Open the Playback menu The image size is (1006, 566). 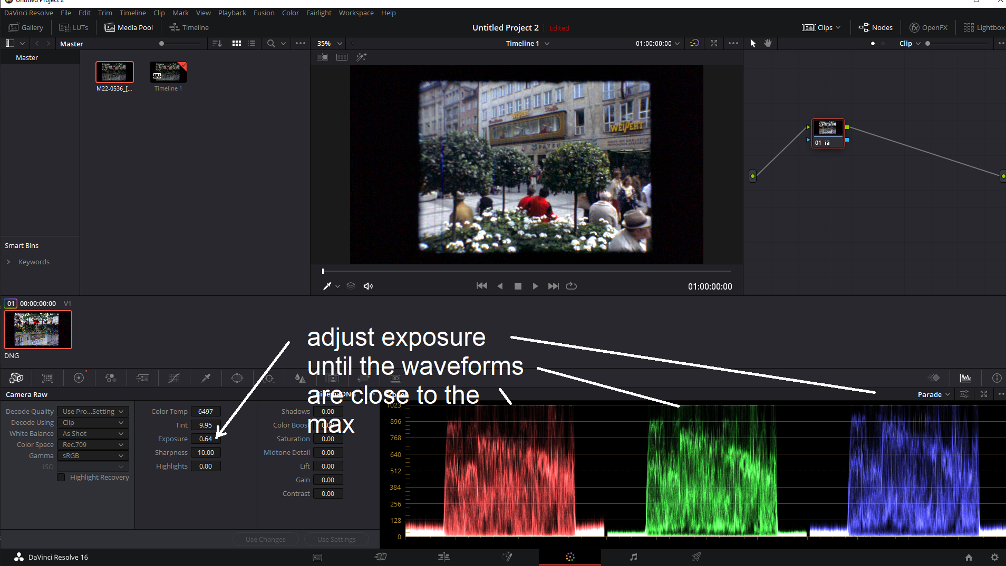pos(232,13)
